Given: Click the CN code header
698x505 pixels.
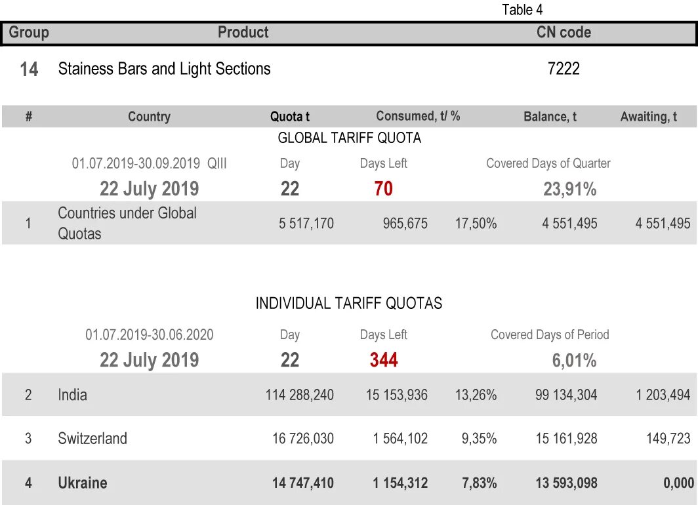Looking at the screenshot, I should (564, 33).
